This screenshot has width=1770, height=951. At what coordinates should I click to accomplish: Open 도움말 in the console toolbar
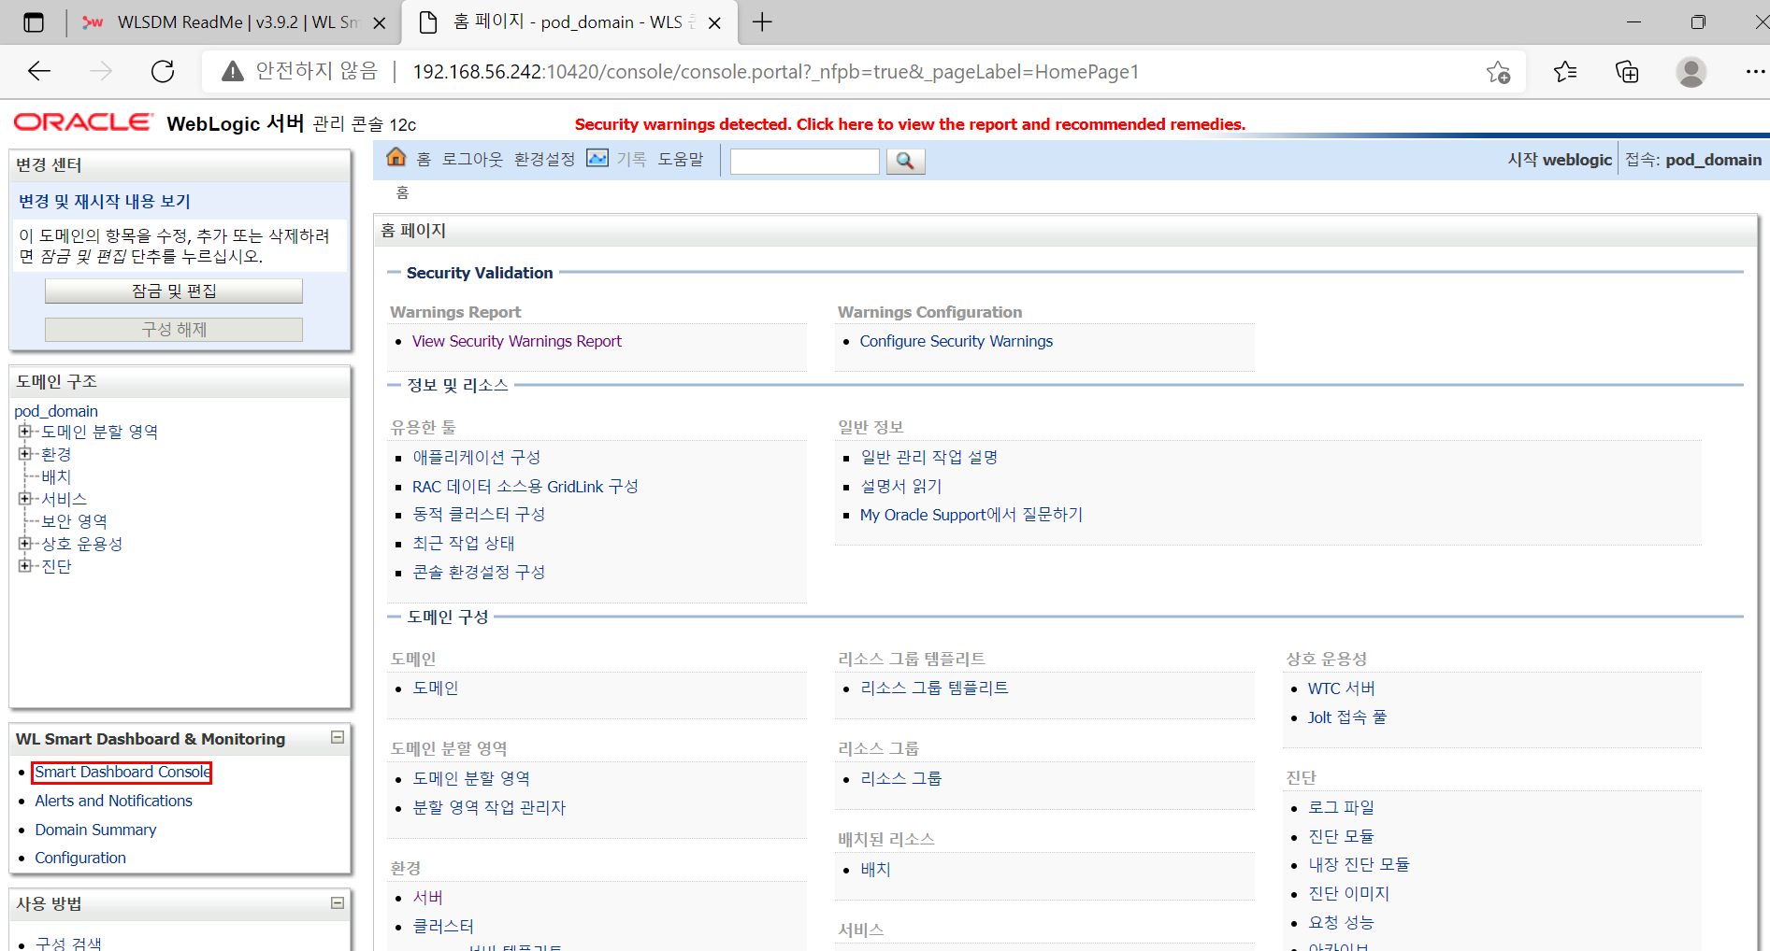click(x=680, y=159)
